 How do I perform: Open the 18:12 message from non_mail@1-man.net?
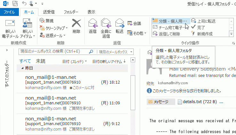tap(72, 82)
